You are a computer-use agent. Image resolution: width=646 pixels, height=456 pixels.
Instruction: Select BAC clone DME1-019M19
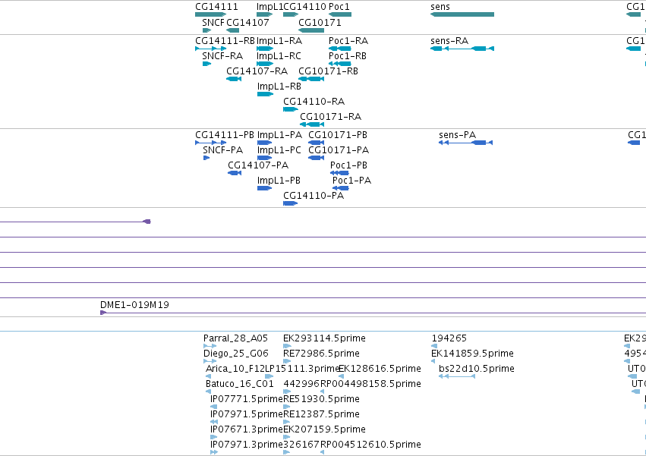coord(373,313)
